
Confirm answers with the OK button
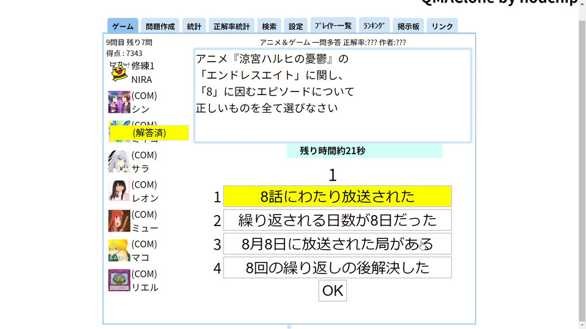333,291
